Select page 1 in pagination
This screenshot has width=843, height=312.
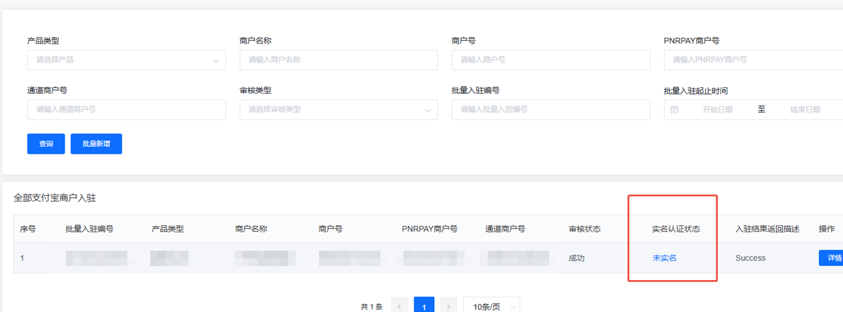point(424,306)
